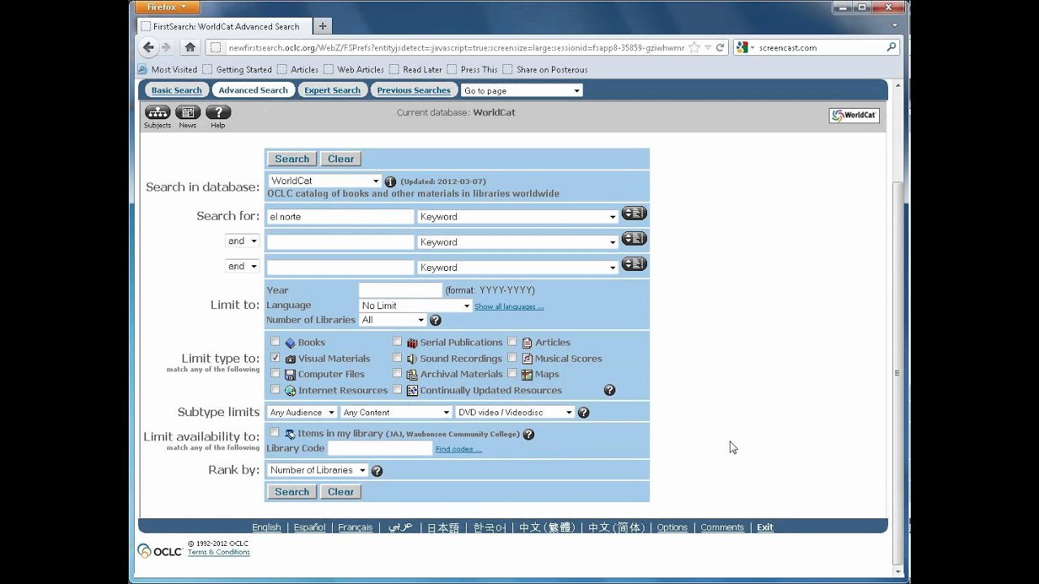
Task: Click the bottom Search button
Action: (x=292, y=492)
